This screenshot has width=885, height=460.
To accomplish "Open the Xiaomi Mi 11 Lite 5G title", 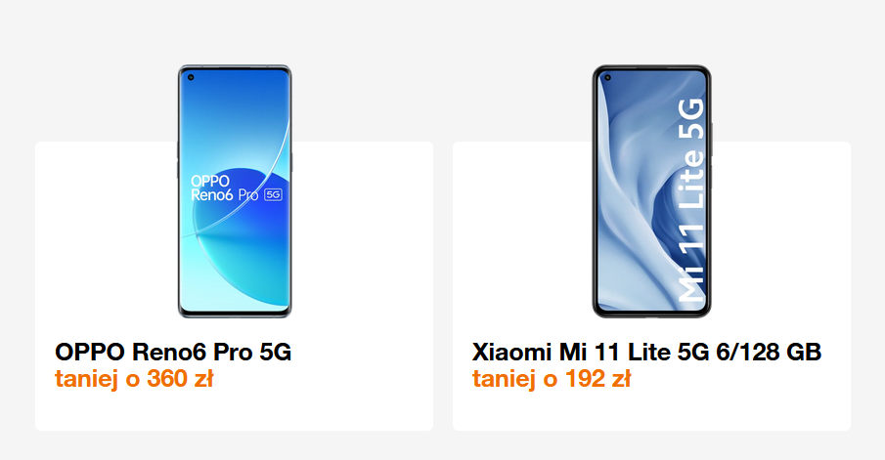I will (646, 352).
